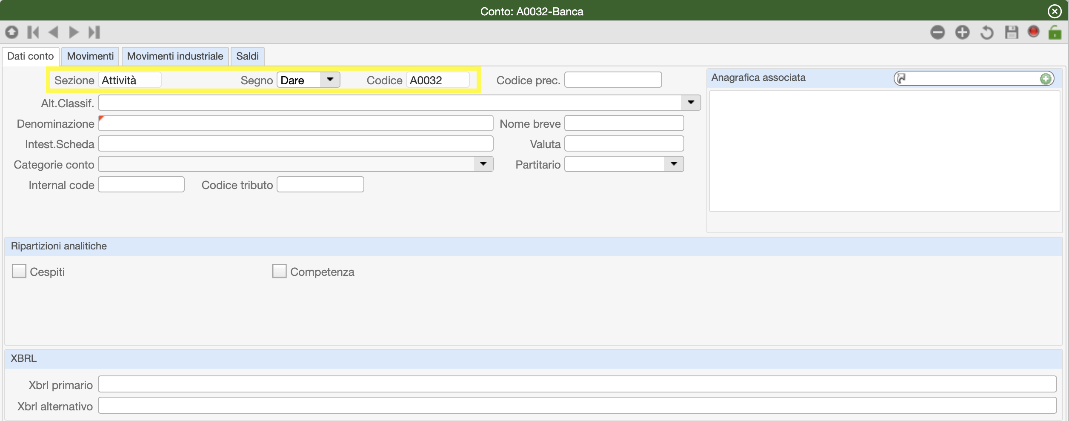The height and width of the screenshot is (421, 1069).
Task: Click the Codice tributo input field
Action: coord(320,185)
